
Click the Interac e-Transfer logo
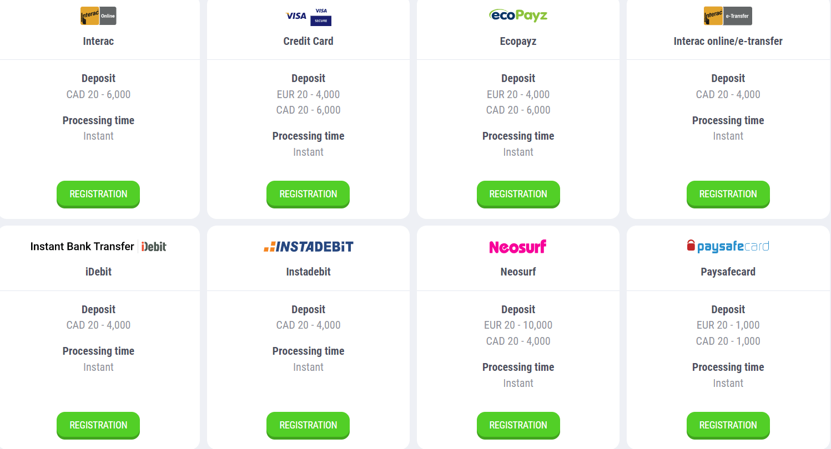(728, 16)
